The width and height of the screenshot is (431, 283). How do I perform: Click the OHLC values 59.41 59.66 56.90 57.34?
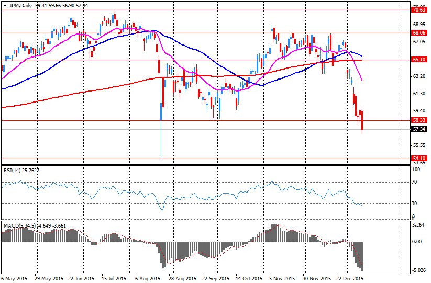click(62, 5)
